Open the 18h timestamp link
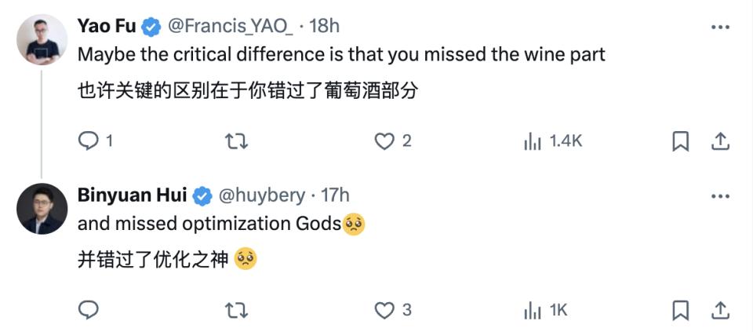This screenshot has width=753, height=332. click(x=325, y=26)
